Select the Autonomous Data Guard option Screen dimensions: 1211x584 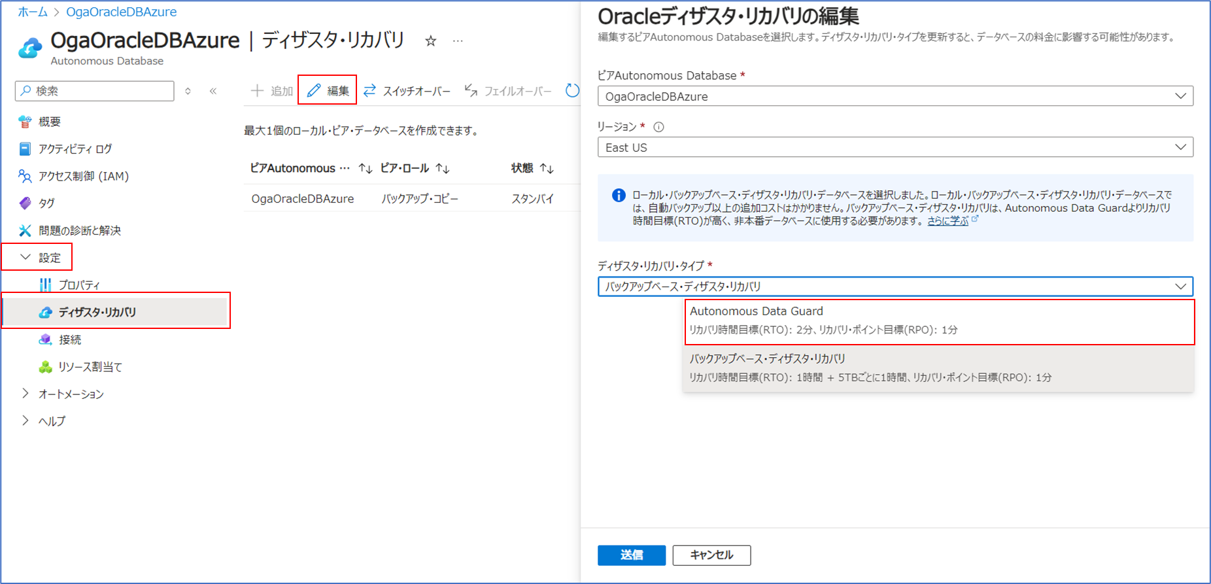pos(940,322)
